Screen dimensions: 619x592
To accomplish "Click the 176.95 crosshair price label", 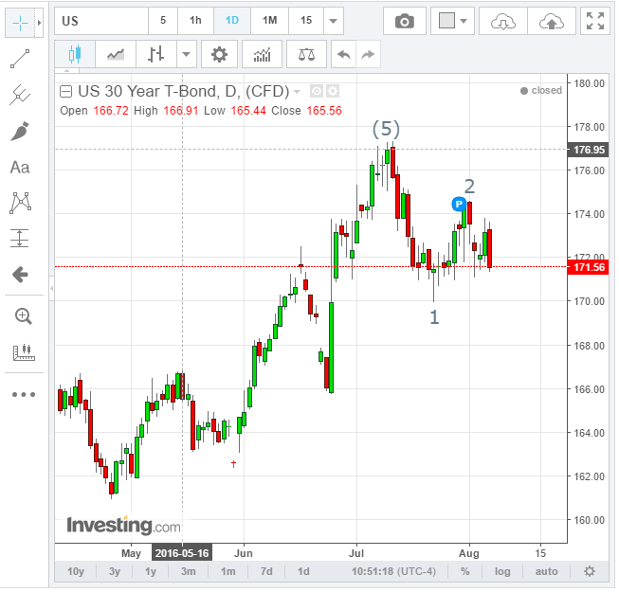I will pos(589,150).
